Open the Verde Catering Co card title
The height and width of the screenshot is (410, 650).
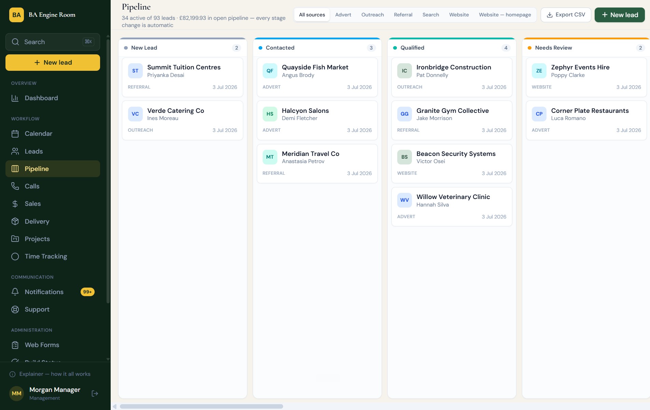point(176,111)
